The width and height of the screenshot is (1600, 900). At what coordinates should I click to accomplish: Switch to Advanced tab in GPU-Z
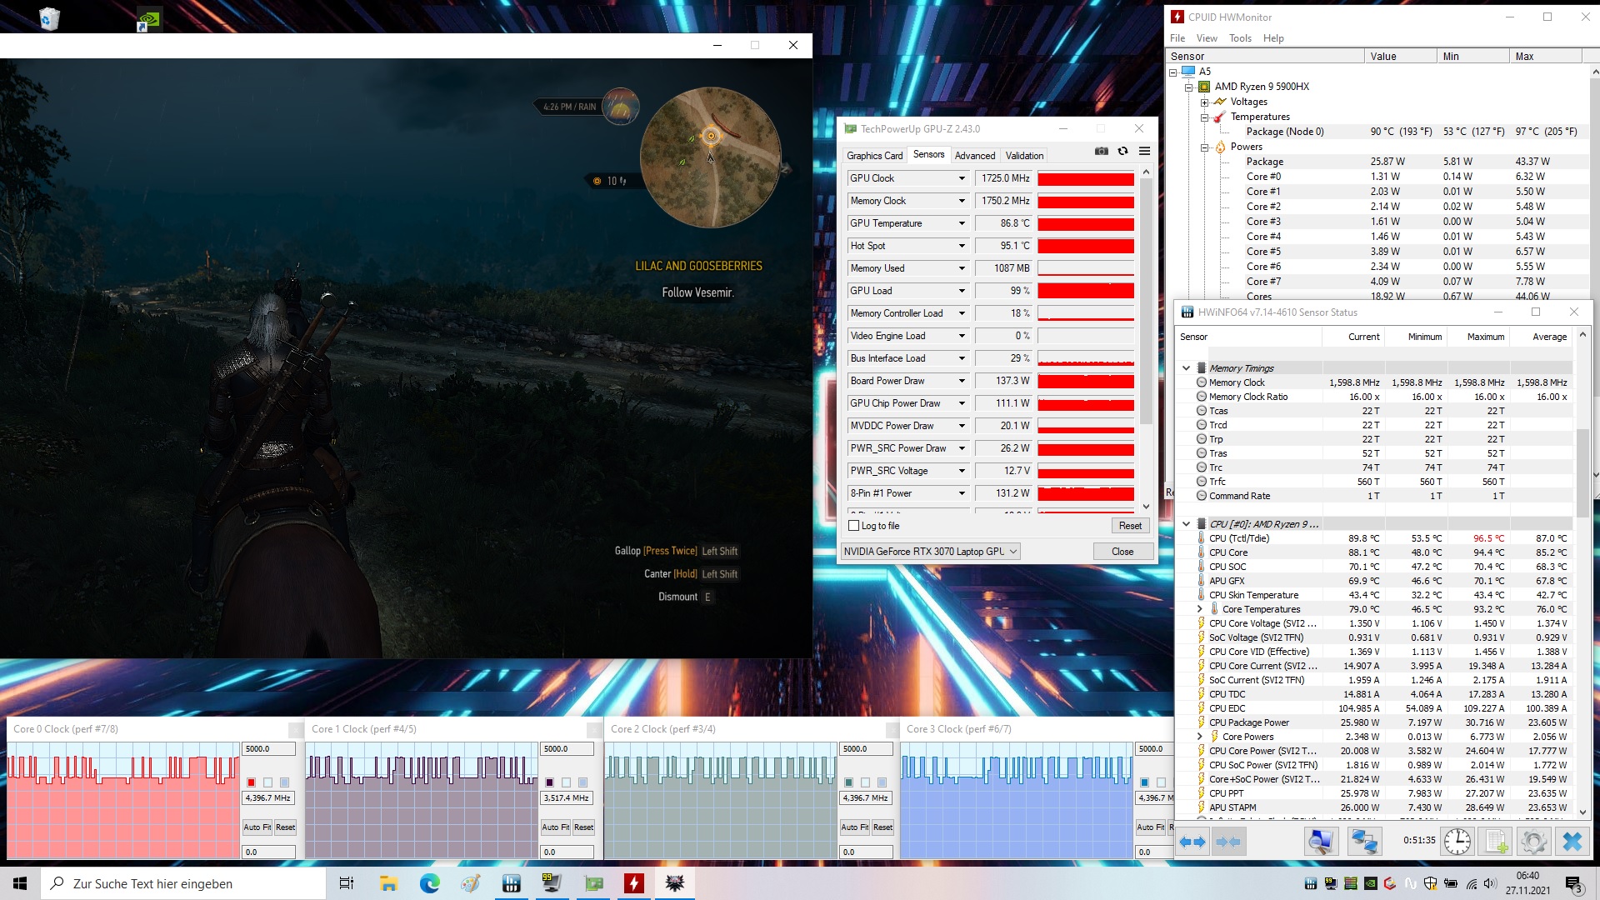975,156
